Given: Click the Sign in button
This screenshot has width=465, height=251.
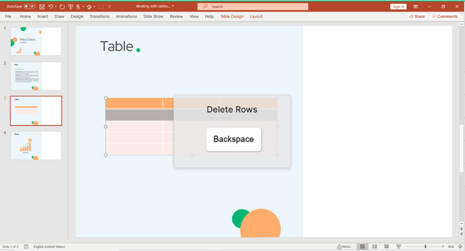Looking at the screenshot, I should coord(398,7).
